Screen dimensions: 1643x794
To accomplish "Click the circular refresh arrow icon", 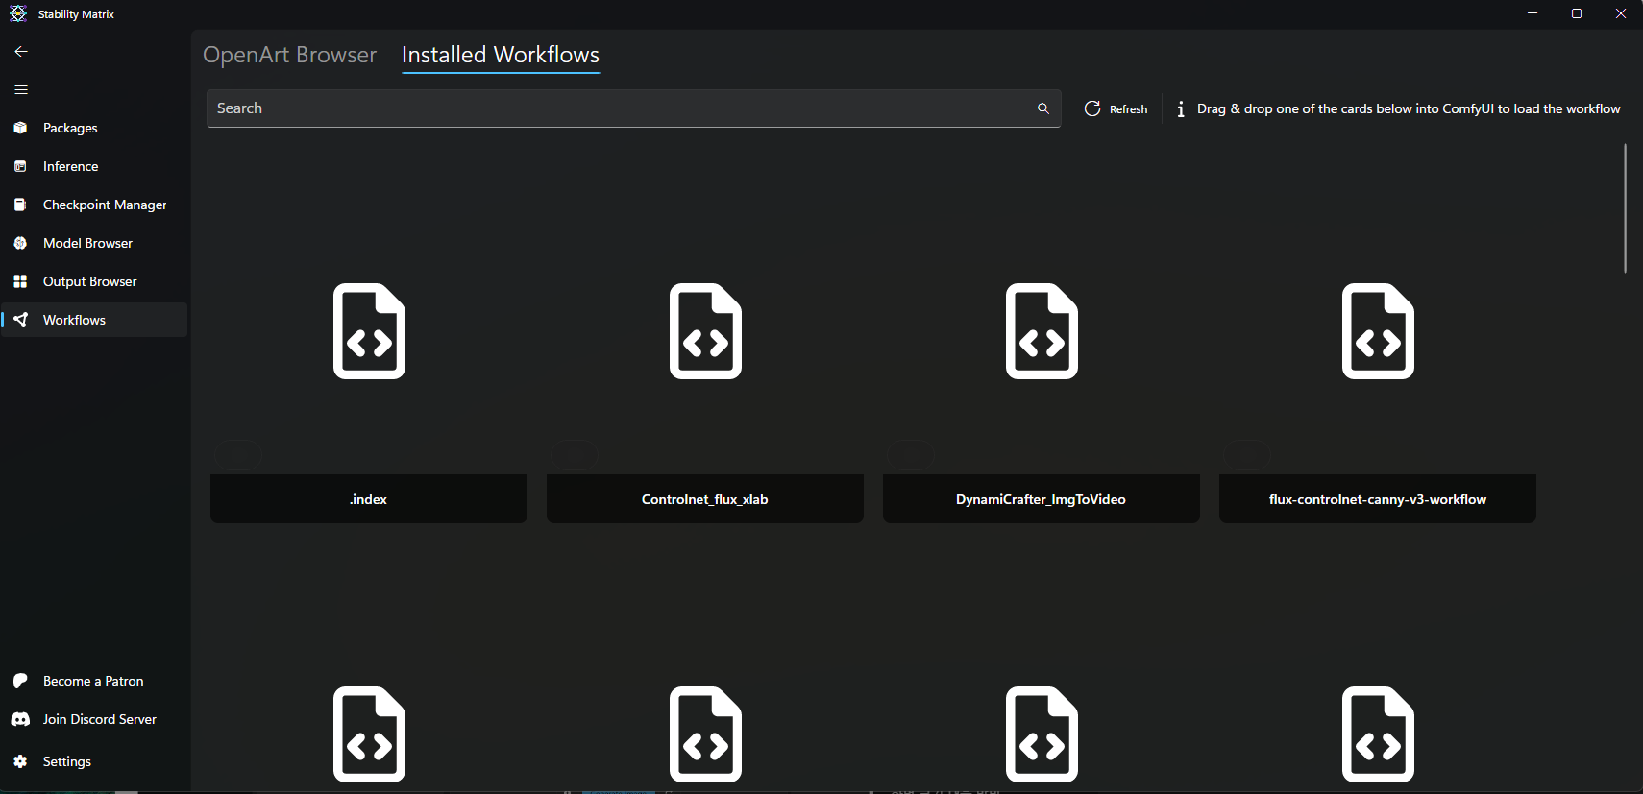I will tap(1092, 108).
